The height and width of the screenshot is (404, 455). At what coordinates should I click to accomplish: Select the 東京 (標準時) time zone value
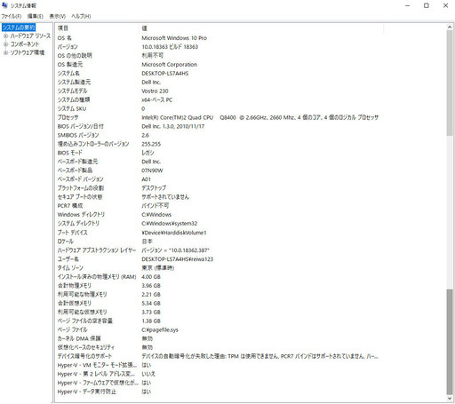[158, 268]
